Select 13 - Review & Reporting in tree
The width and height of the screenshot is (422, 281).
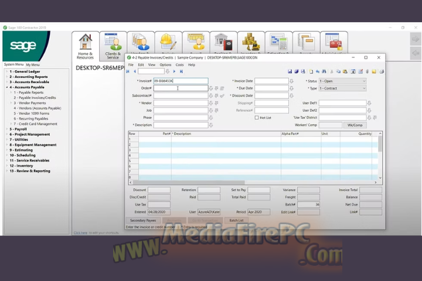(30, 171)
